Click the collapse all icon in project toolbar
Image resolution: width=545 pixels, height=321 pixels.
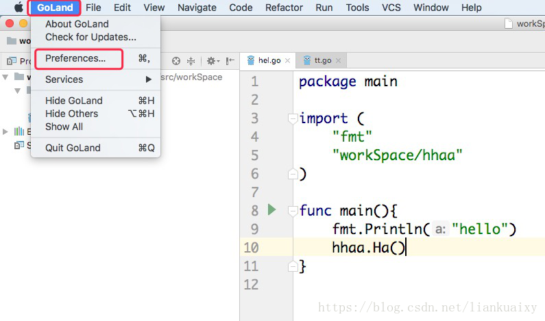tap(191, 61)
